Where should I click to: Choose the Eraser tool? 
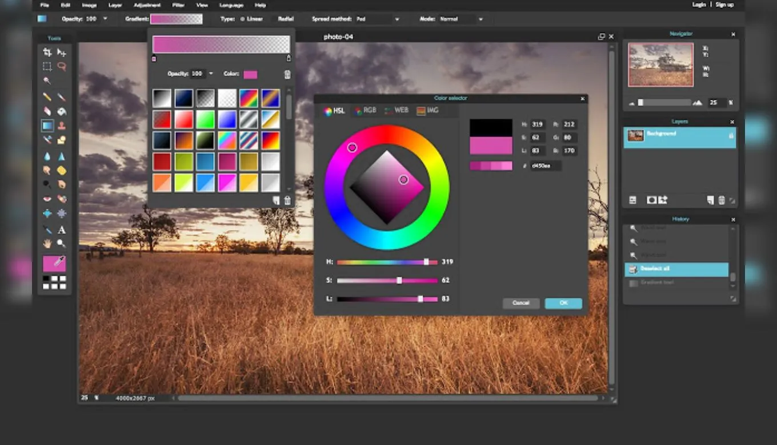pyautogui.click(x=47, y=111)
